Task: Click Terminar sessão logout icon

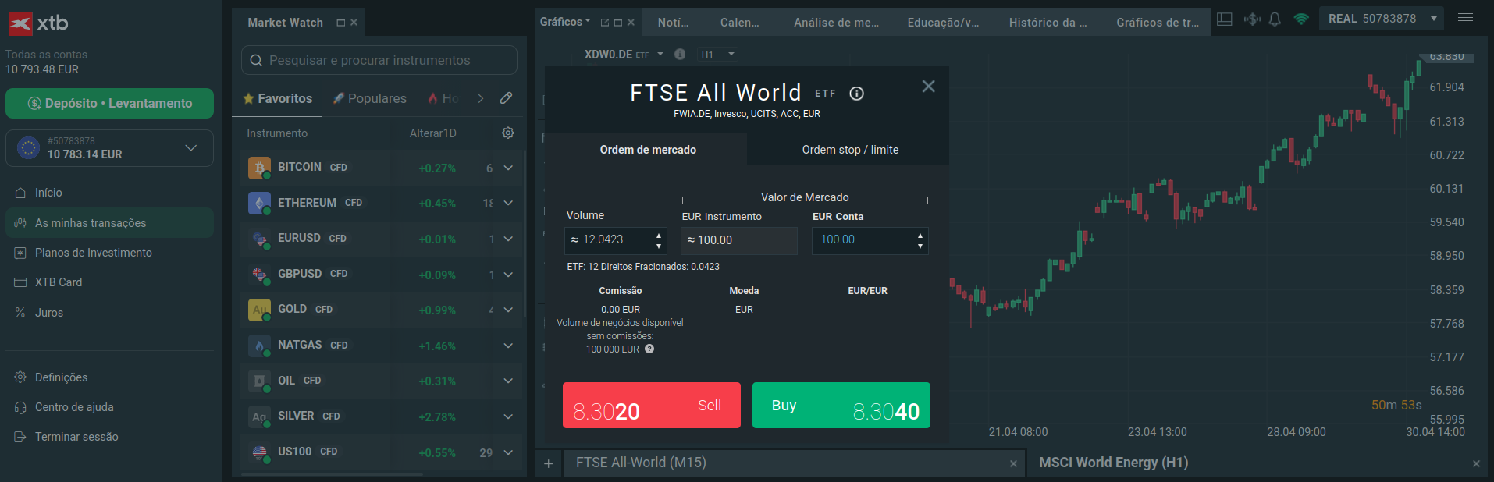Action: click(x=20, y=437)
